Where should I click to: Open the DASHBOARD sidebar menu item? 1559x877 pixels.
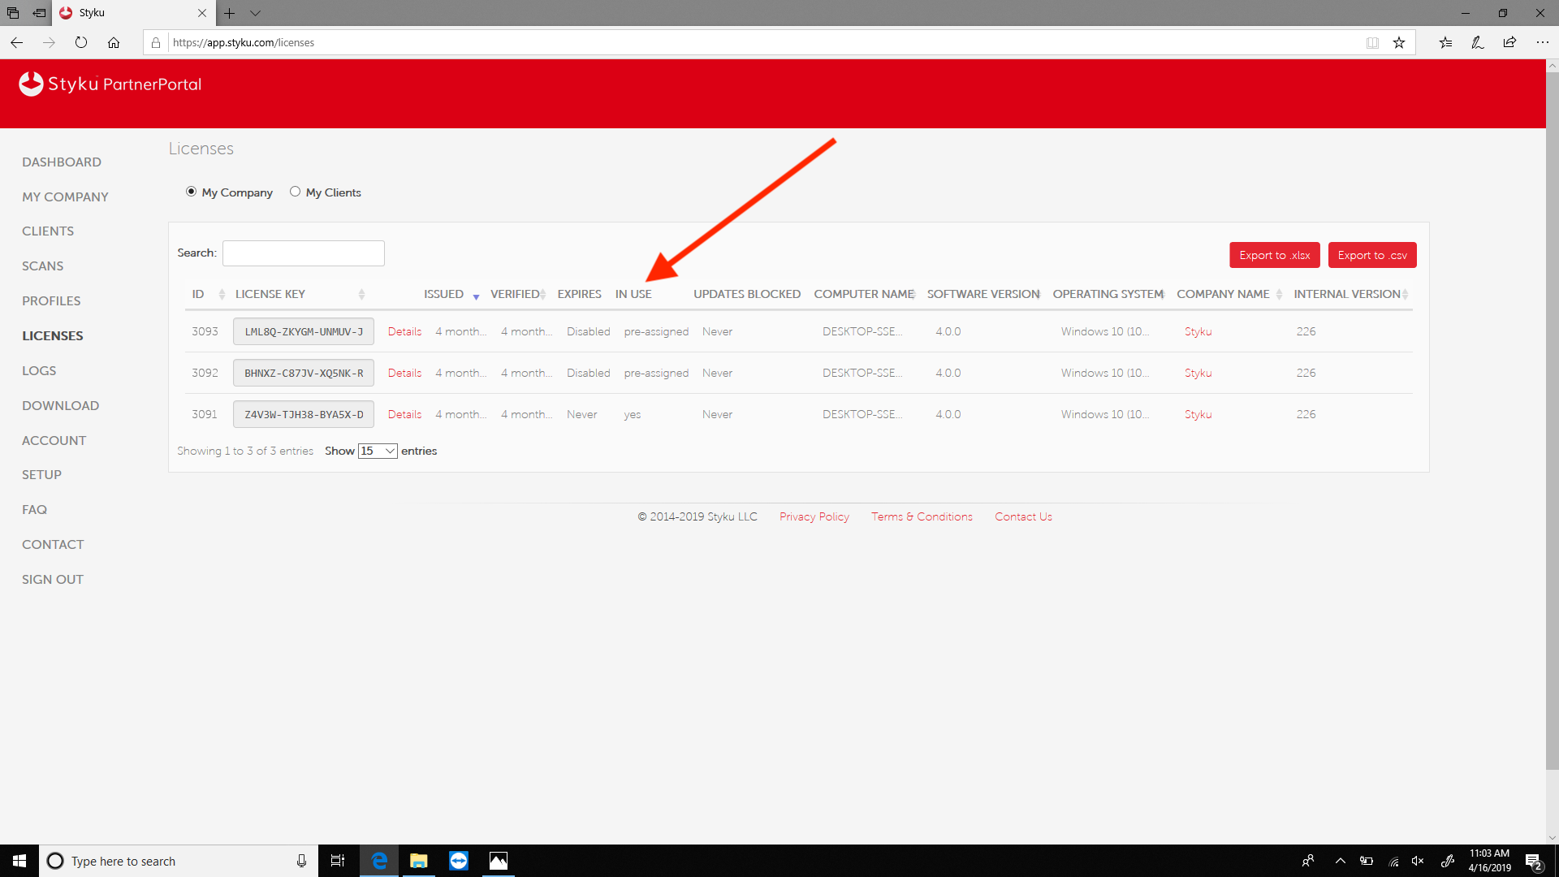coord(62,162)
